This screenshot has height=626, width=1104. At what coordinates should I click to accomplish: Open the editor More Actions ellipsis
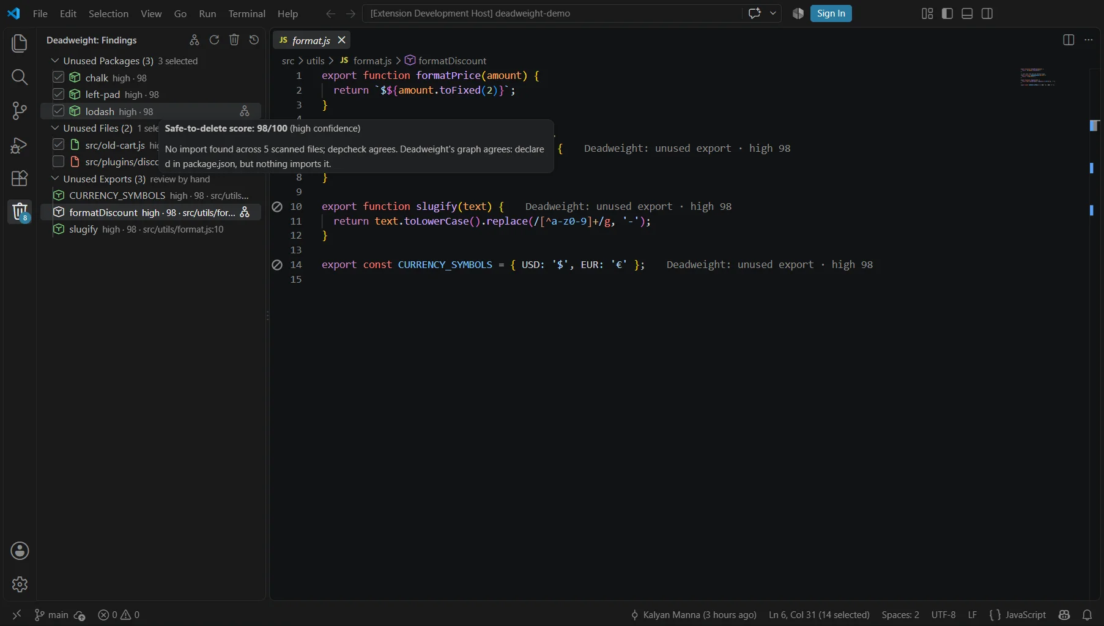[x=1089, y=40]
